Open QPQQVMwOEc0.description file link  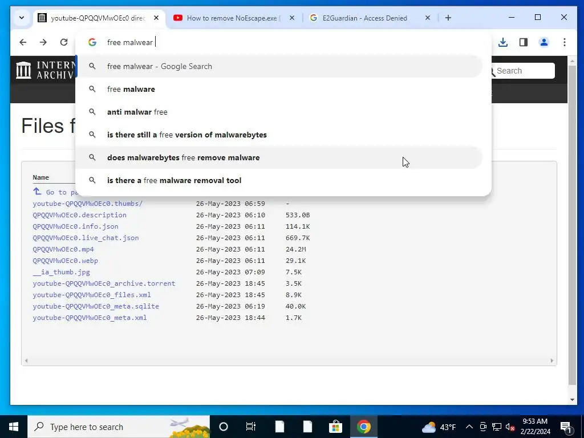(79, 215)
